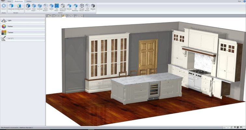Apply the Color Wash sketch style
The width and height of the screenshot is (246, 130).
tap(34, 6)
